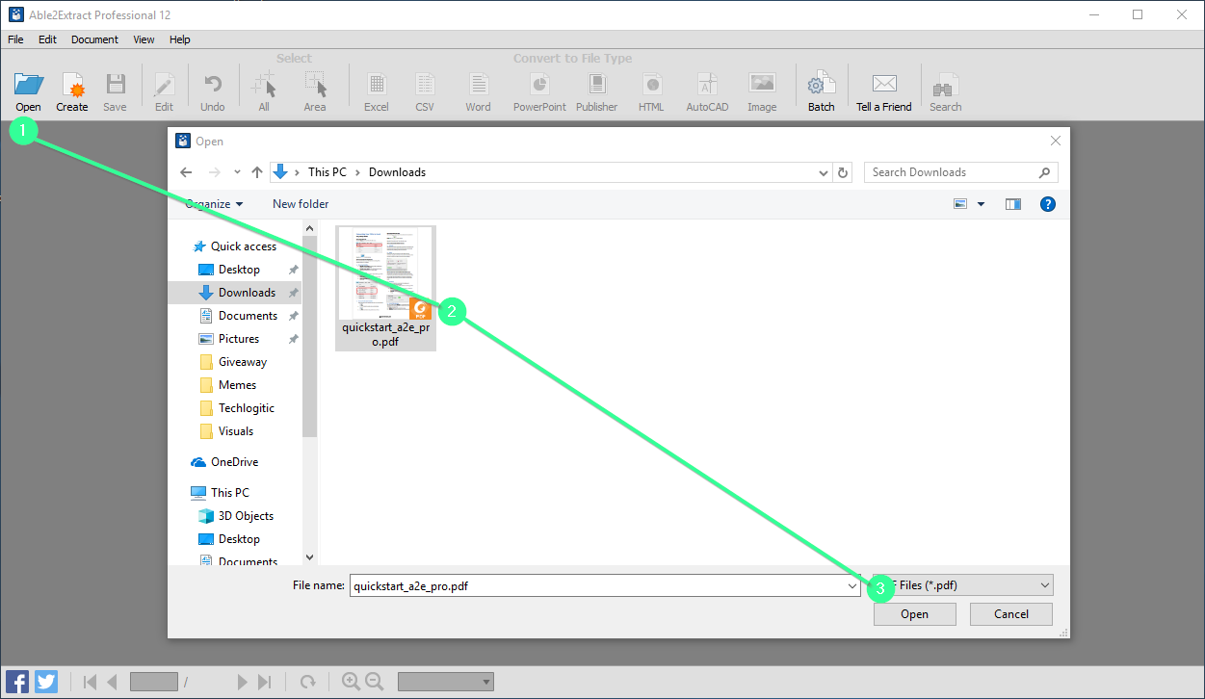1205x699 pixels.
Task: Open the Organize dropdown menu
Action: [214, 204]
